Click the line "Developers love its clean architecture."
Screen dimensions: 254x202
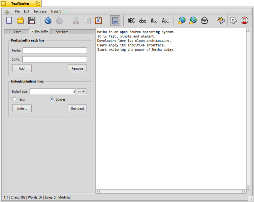coord(134,41)
